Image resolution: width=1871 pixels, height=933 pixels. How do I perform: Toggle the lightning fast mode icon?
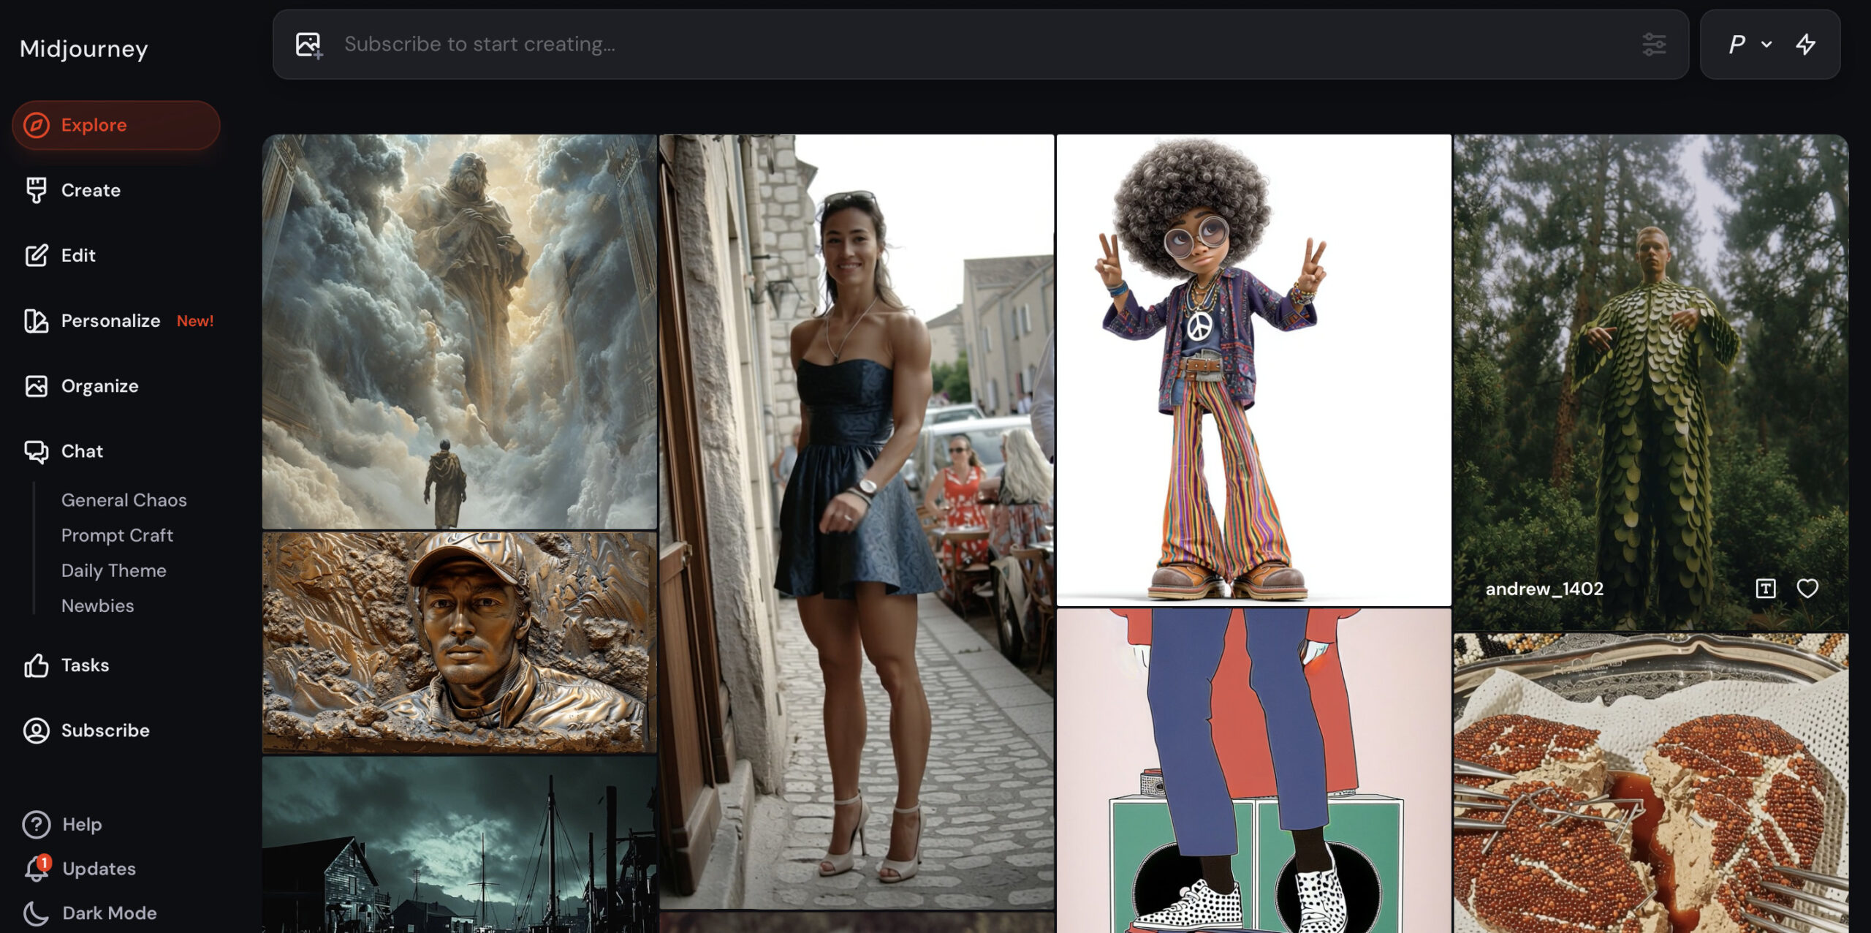tap(1806, 45)
